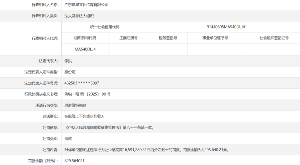
Task: Click company name 广东嘉星文化传媒有限公司
Action: pyautogui.click(x=86, y=5)
